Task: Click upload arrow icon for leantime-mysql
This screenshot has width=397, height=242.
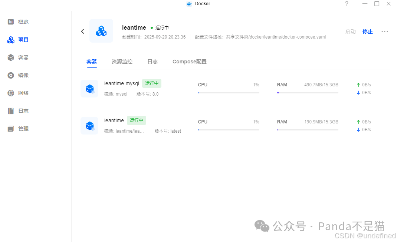Action: click(x=358, y=85)
